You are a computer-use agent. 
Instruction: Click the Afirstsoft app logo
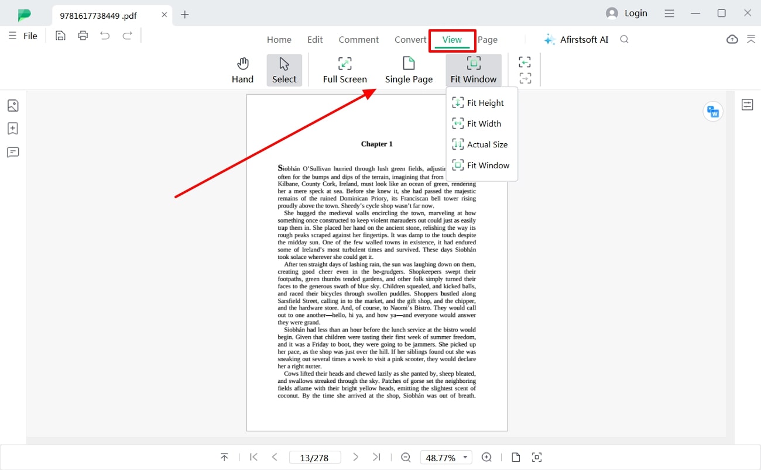[x=25, y=15]
